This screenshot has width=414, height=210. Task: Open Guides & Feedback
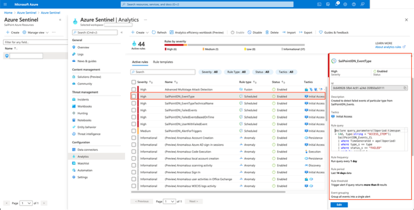coord(334,32)
